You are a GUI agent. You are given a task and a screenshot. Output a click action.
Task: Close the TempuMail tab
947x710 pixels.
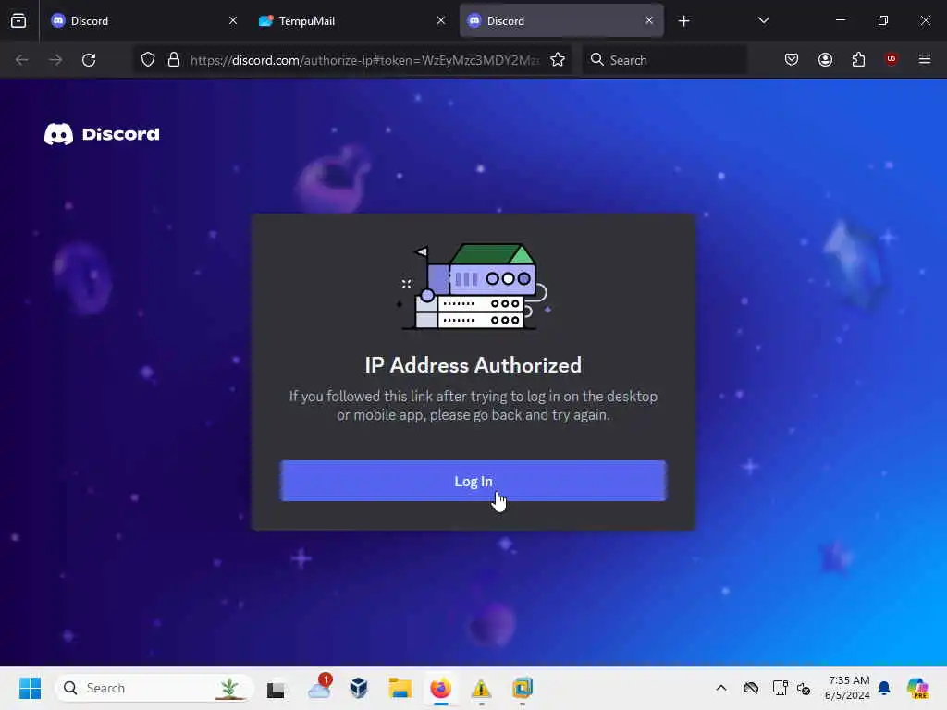441,20
